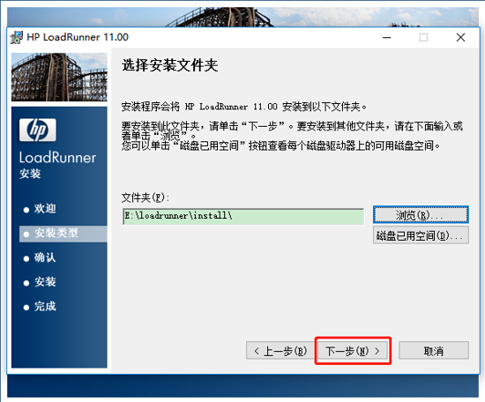Open the 浏览(R)... browse button
This screenshot has width=485, height=402.
421,214
